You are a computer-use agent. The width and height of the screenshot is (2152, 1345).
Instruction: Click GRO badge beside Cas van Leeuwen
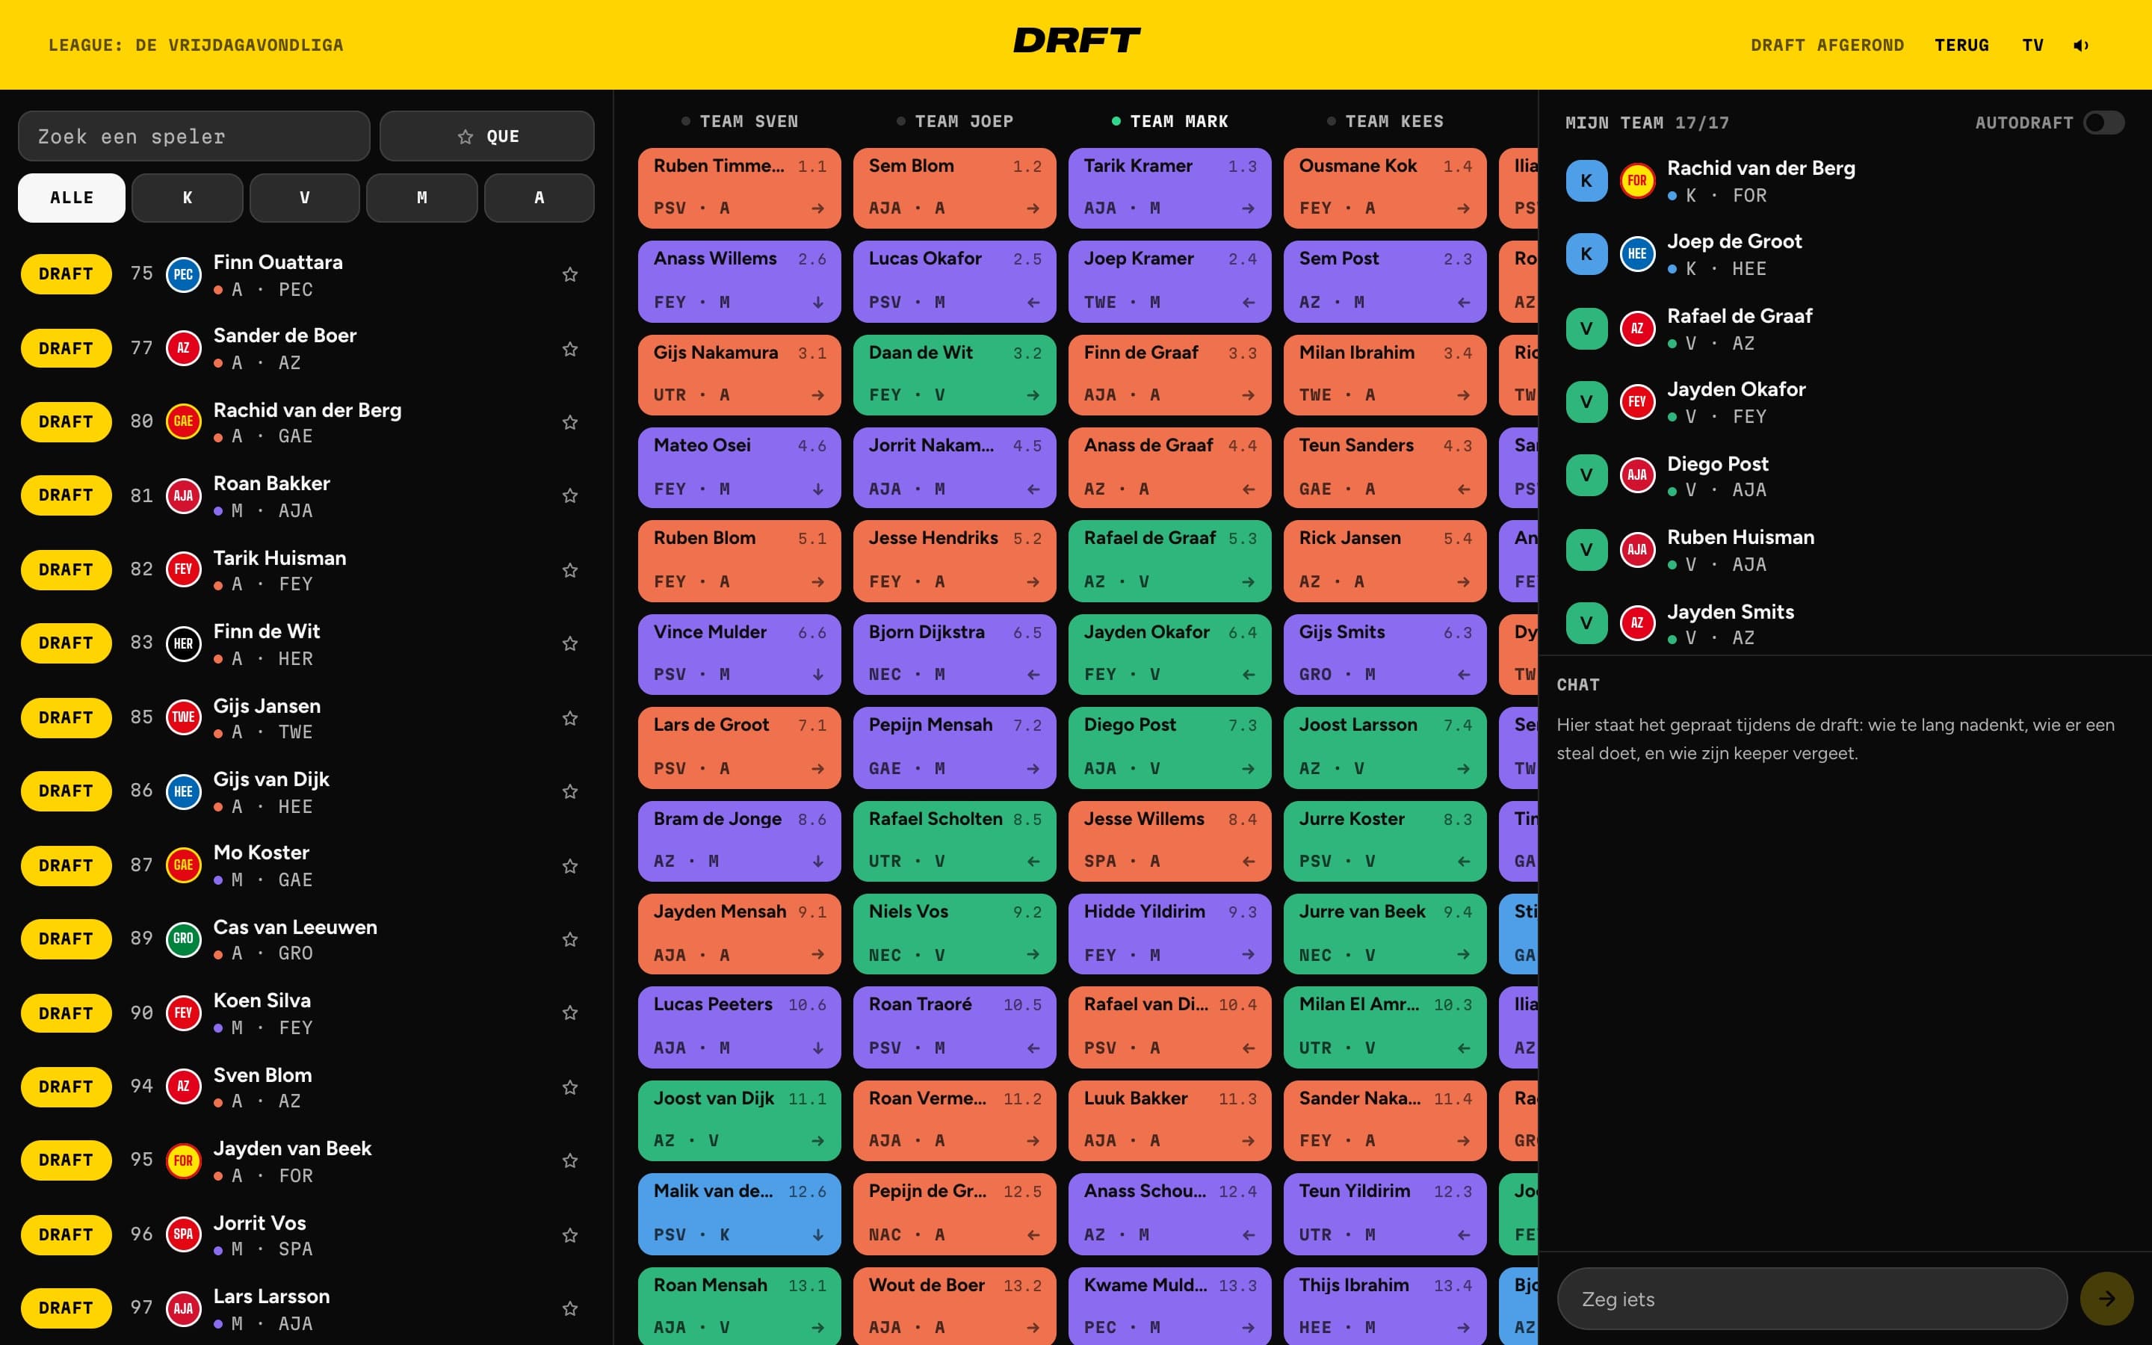pos(183,939)
